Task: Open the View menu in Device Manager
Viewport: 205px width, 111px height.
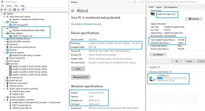Action: 16,6
